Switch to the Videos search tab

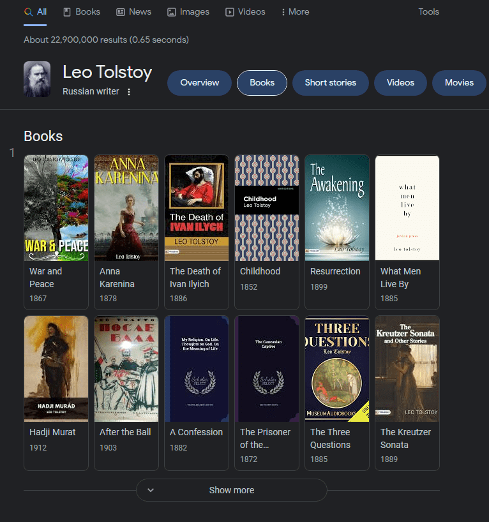246,12
